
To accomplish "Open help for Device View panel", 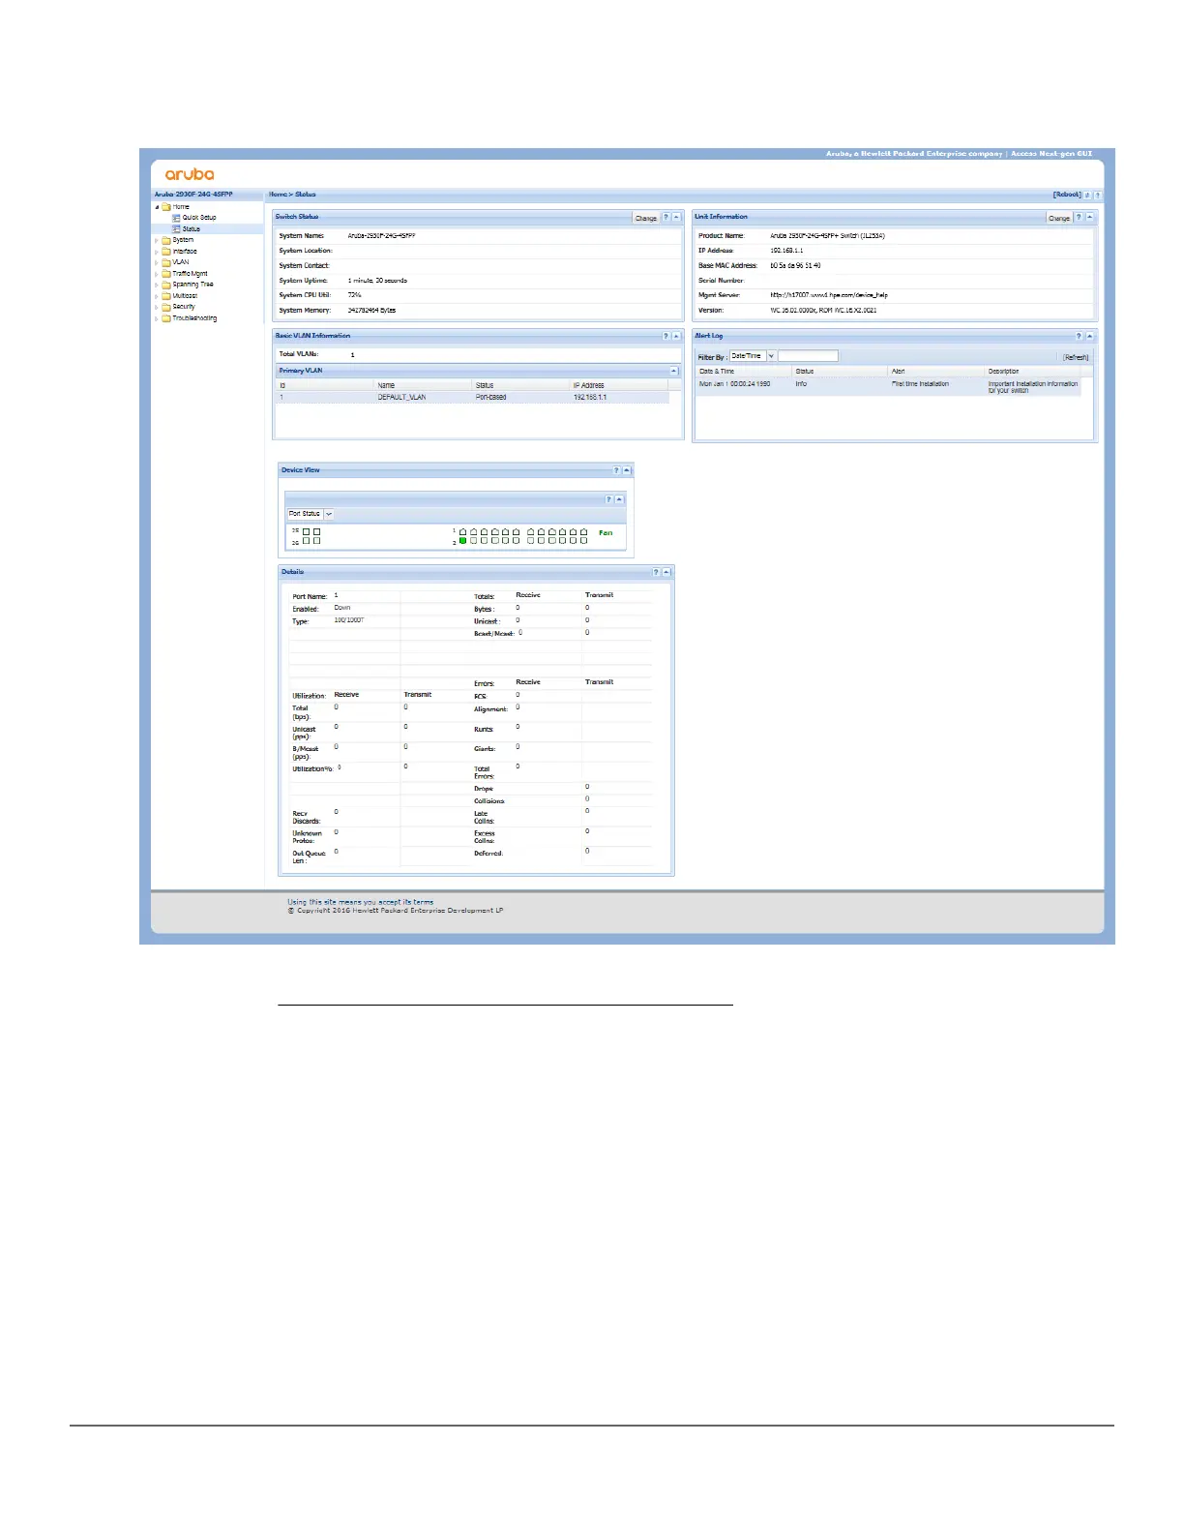I will pos(616,470).
